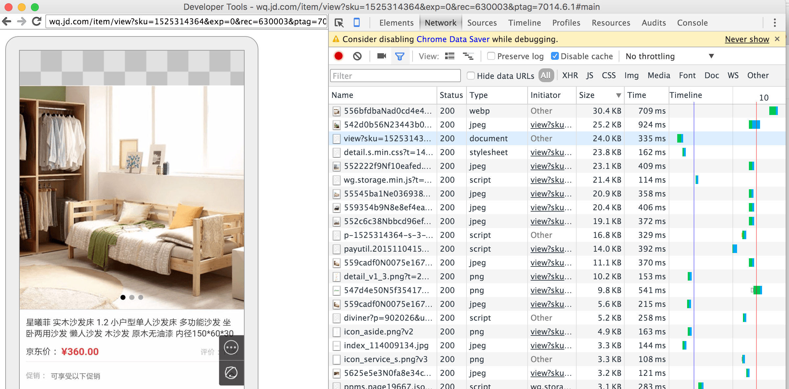789x389 pixels.
Task: Switch to the Timeline panel tab
Action: click(524, 23)
